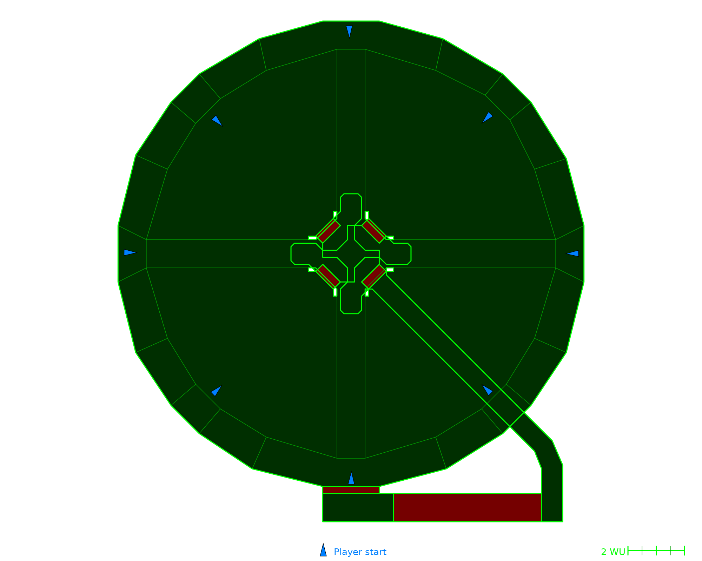This screenshot has width=702, height=561.
Task: Click the lower-left red diagonal door in center
Action: [x=329, y=276]
